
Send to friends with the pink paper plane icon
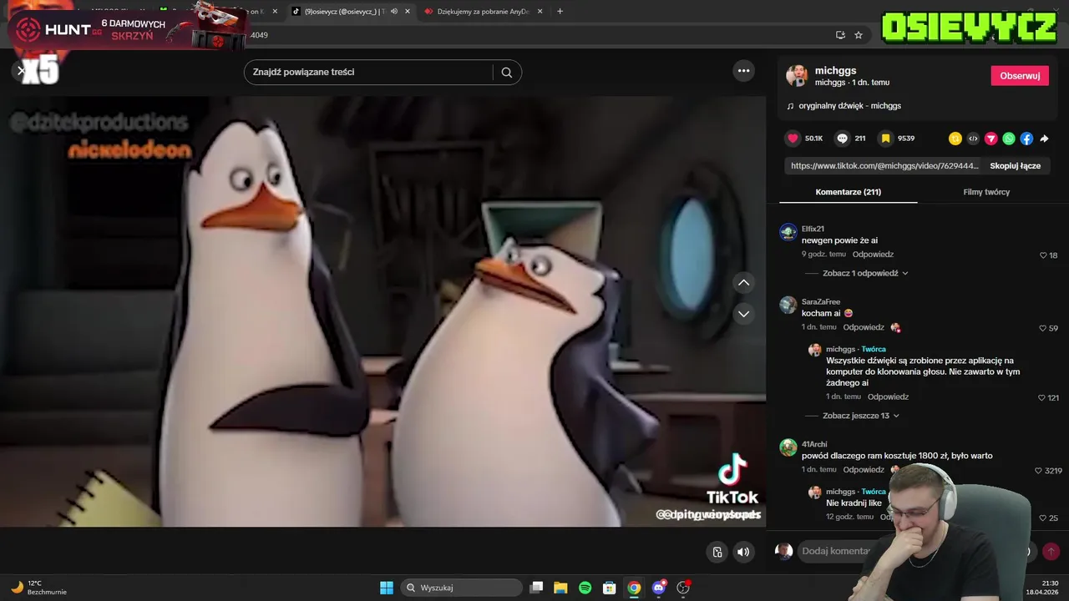[x=990, y=139]
